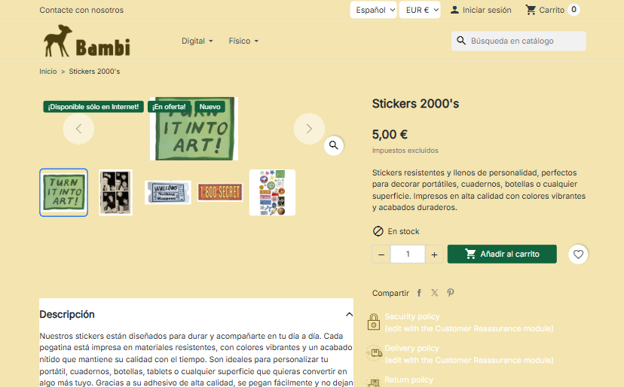Focus the Búsqueda en catálogo field
Image resolution: width=624 pixels, height=387 pixels.
coord(518,41)
